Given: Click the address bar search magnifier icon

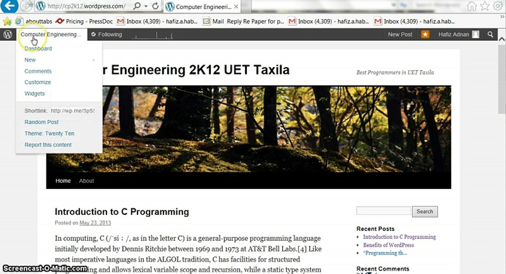Looking at the screenshot, I should [x=136, y=6].
